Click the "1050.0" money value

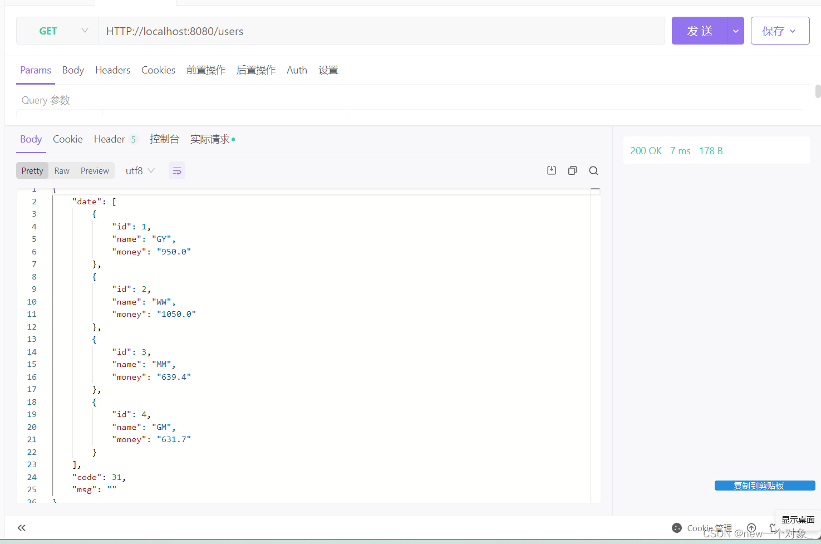pyautogui.click(x=176, y=314)
